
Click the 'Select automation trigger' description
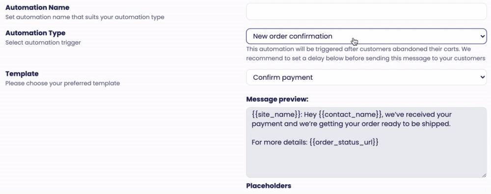[43, 43]
